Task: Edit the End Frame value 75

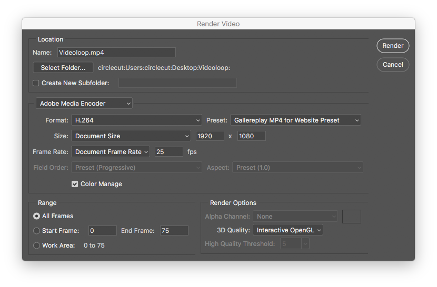Action: point(174,231)
